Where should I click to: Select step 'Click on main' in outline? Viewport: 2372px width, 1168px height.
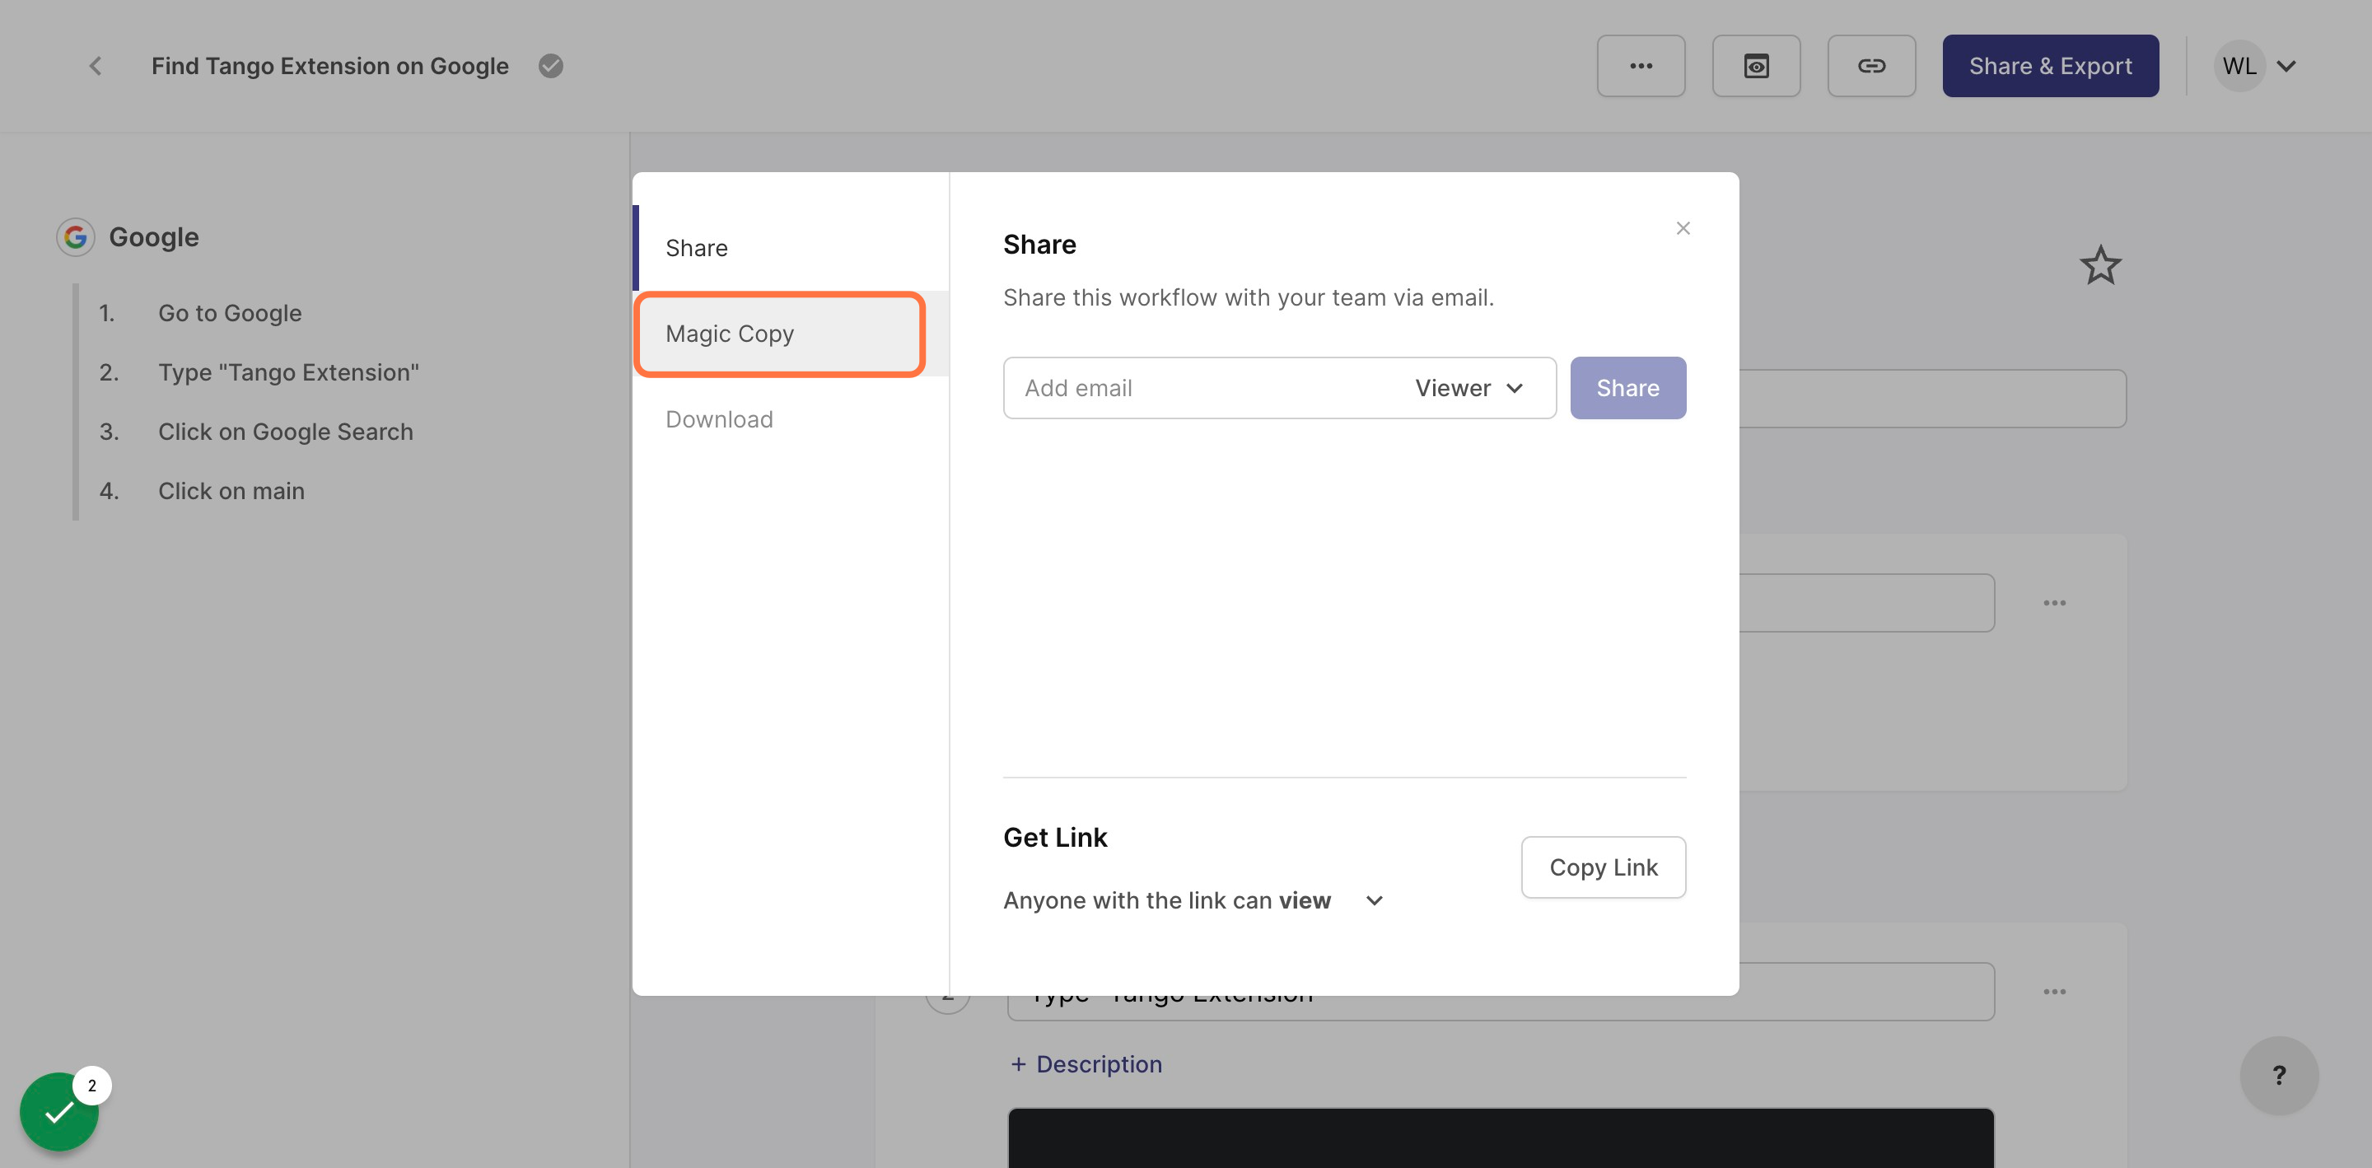click(x=231, y=491)
